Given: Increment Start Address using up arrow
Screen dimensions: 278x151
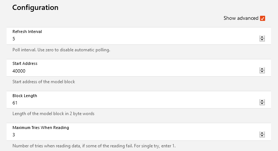Looking at the screenshot, I should [x=262, y=69].
